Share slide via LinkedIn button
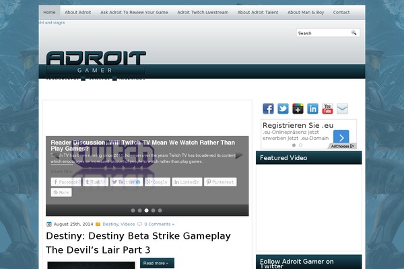Image resolution: width=404 pixels, height=269 pixels. tap(187, 182)
